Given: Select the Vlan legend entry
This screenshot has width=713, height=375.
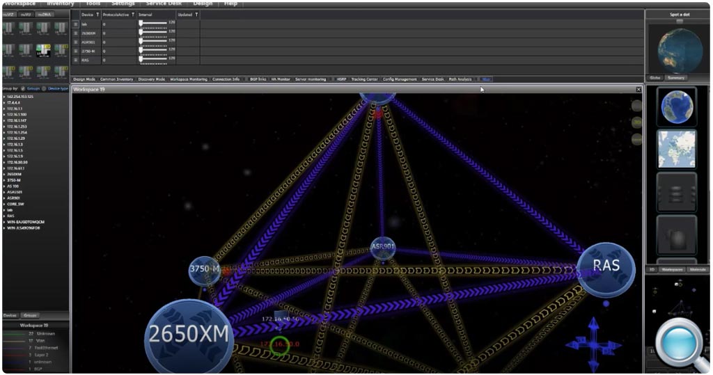Looking at the screenshot, I should pyautogui.click(x=40, y=340).
